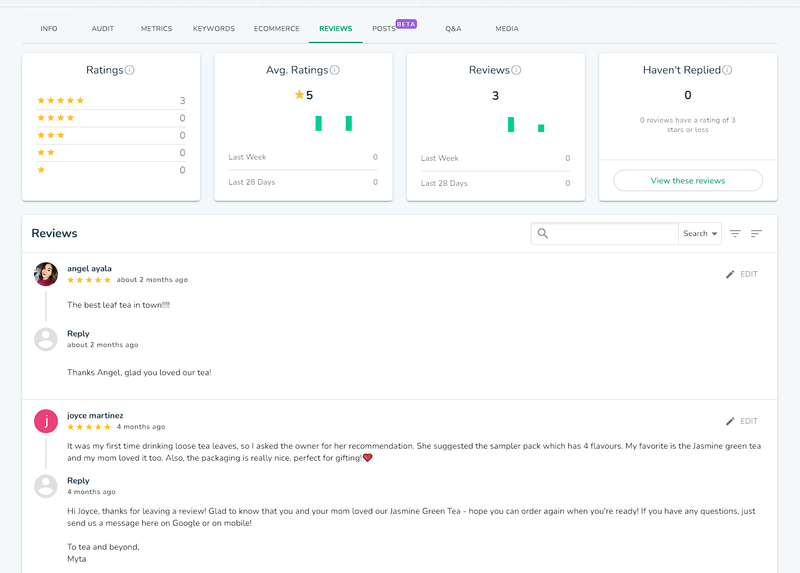
Task: Select the five-star ratings row
Action: coord(111,100)
